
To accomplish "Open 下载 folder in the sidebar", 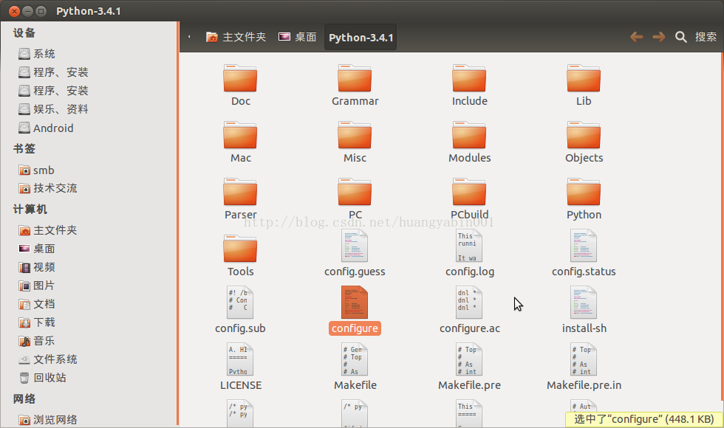I will 37,322.
